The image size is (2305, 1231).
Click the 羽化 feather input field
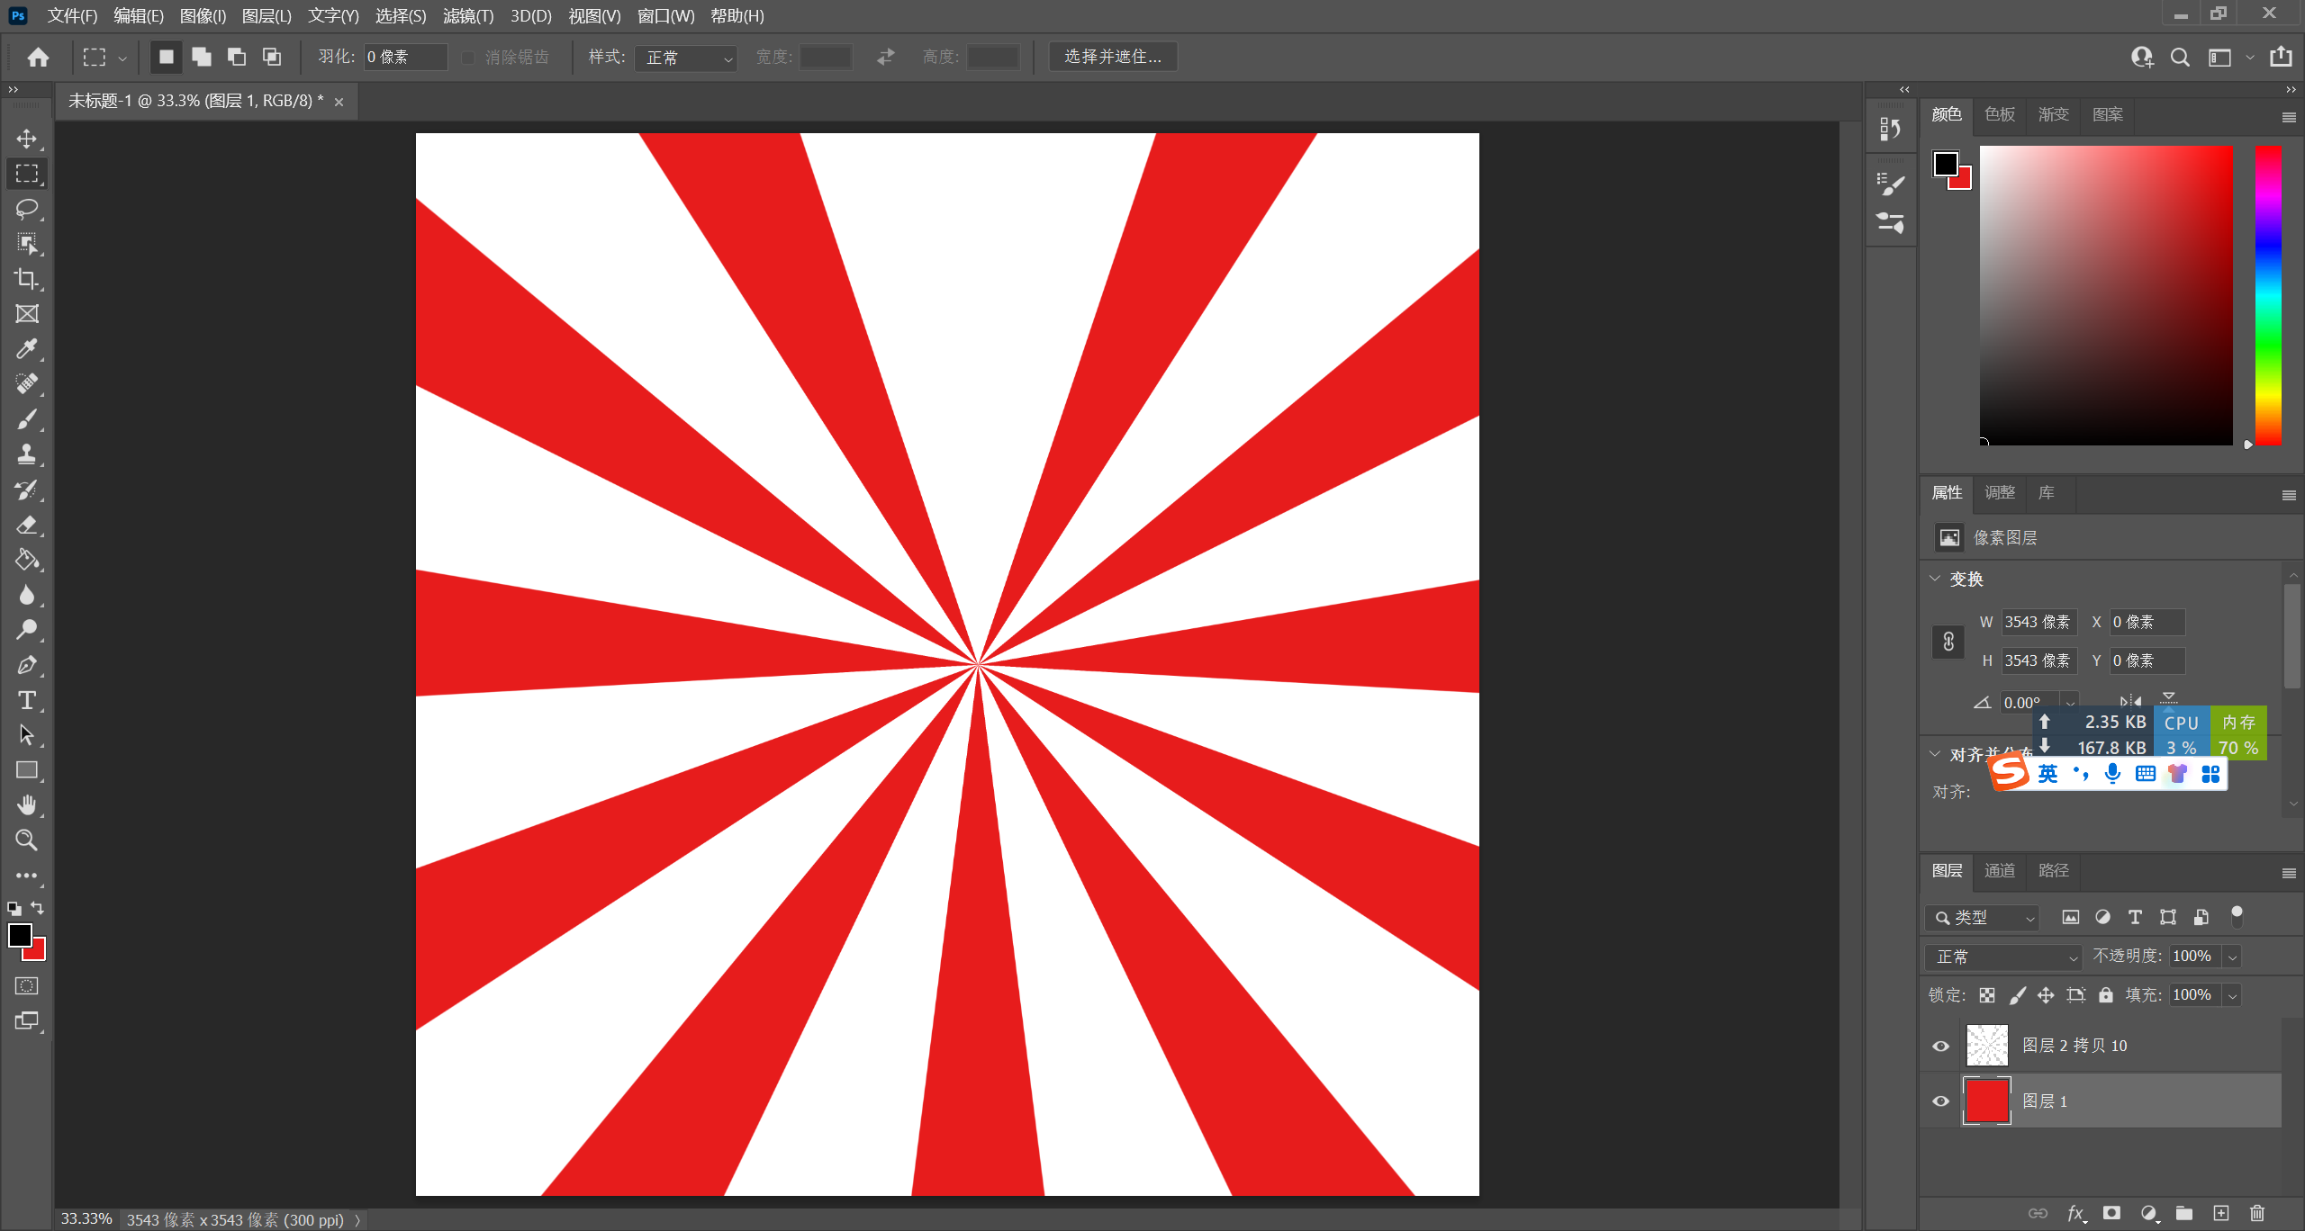coord(404,58)
